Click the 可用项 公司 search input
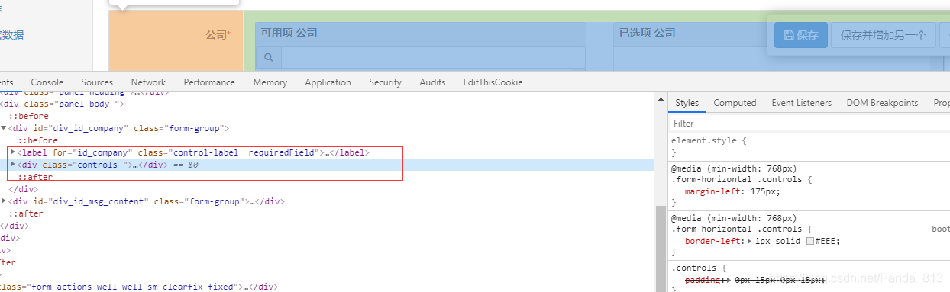This screenshot has height=292, width=950. click(x=433, y=57)
